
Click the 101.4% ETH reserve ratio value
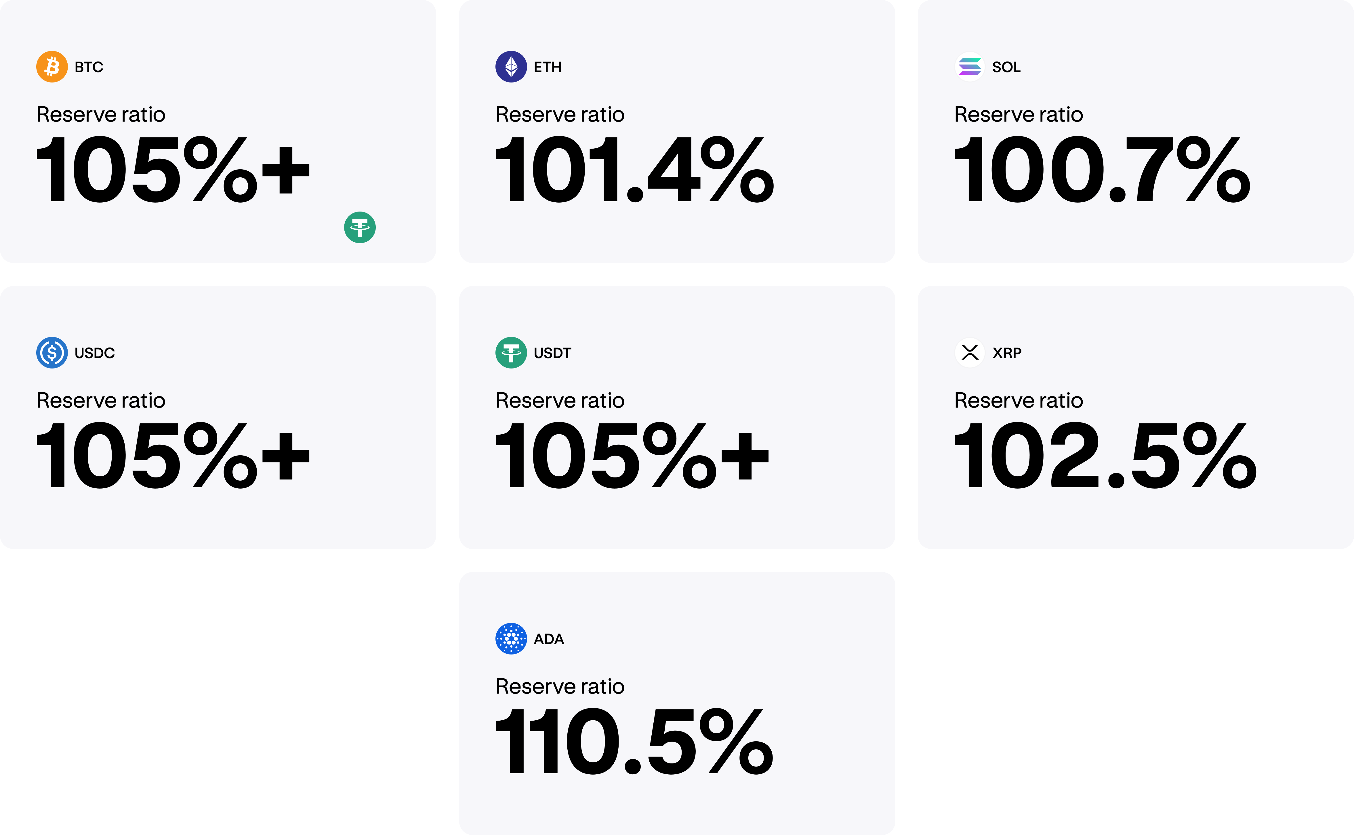click(x=634, y=170)
